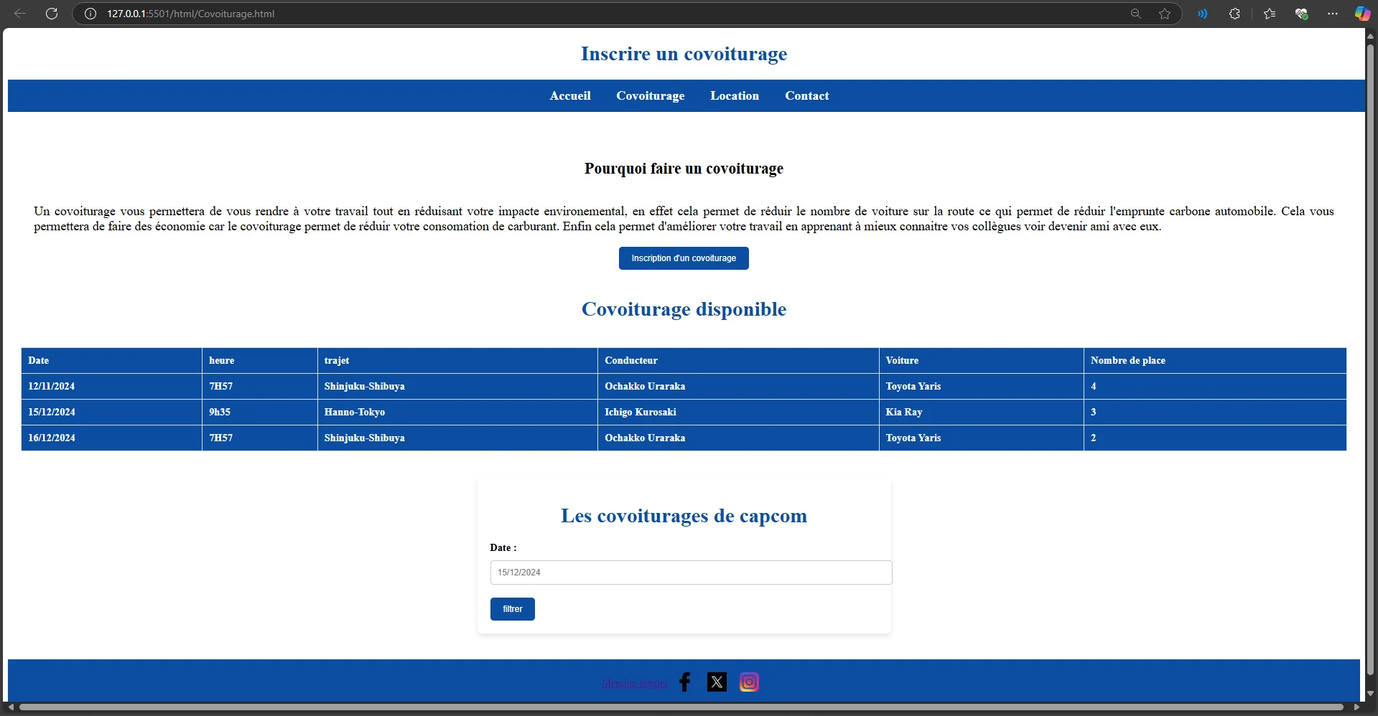This screenshot has height=716, width=1378.
Task: Open the favorites bar icon near the menu
Action: coord(1269,14)
